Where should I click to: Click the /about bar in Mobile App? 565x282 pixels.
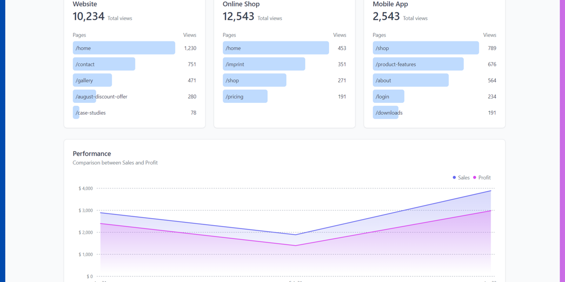[411, 80]
